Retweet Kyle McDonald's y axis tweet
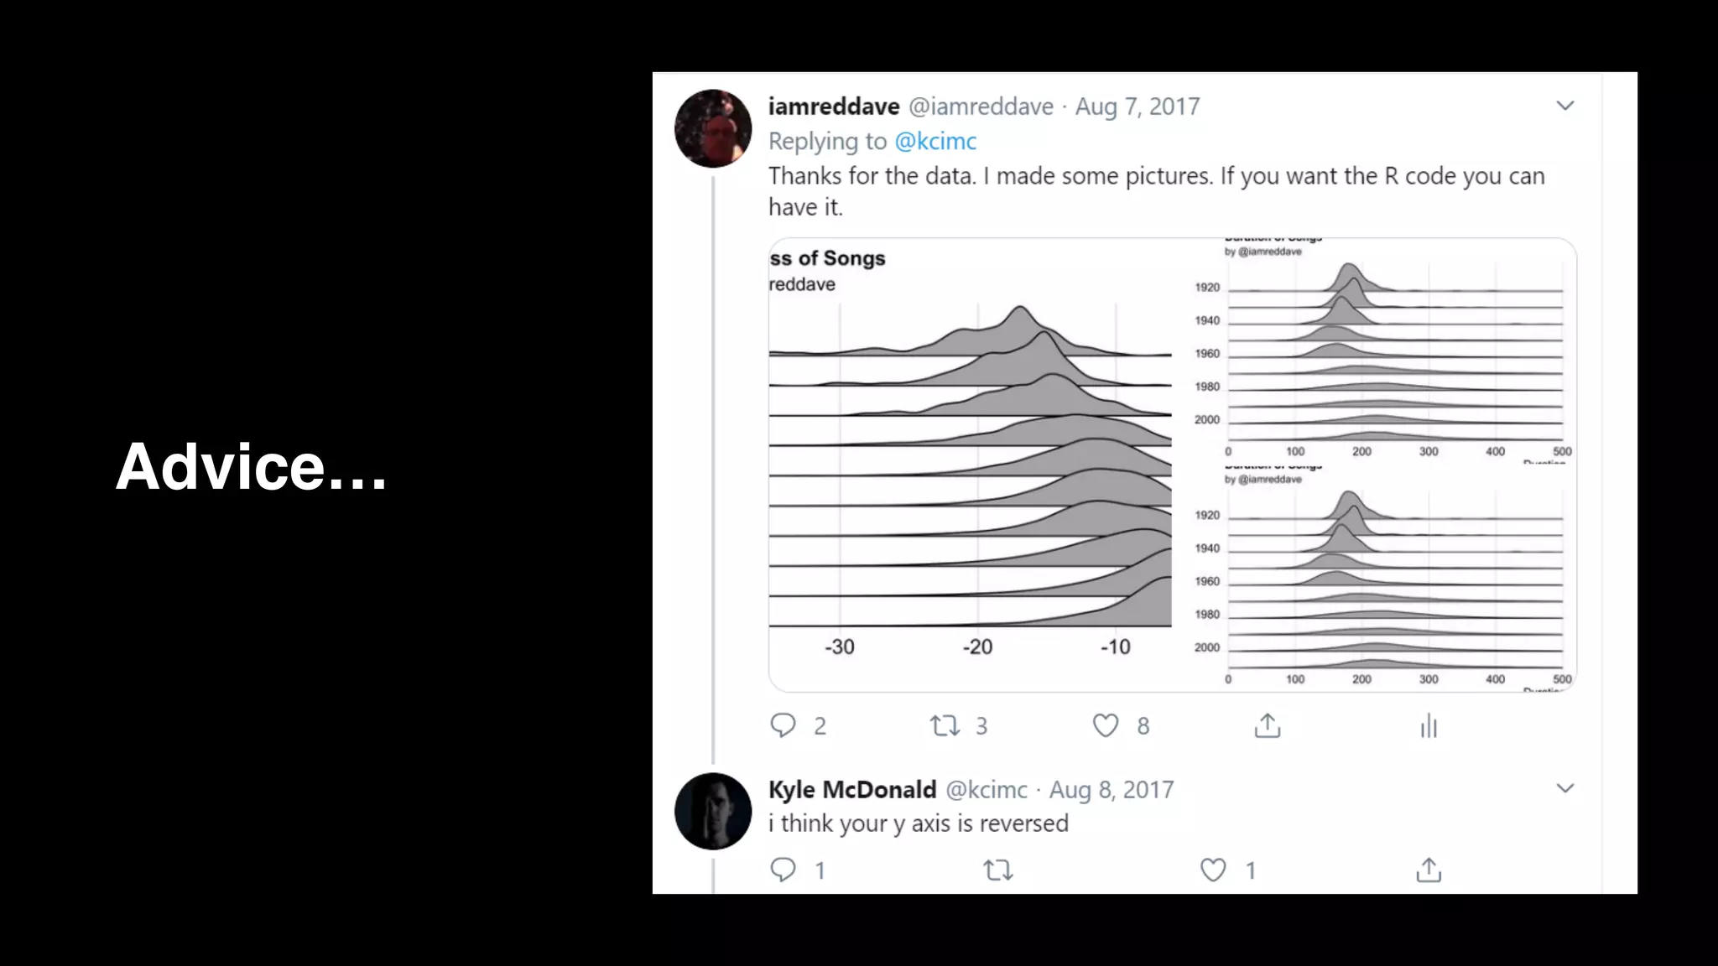 click(x=998, y=870)
